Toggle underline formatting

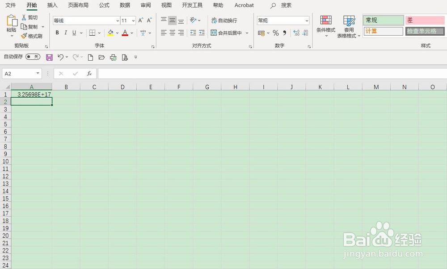coord(74,33)
